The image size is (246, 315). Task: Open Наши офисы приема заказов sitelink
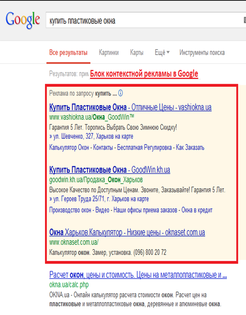tap(145, 210)
